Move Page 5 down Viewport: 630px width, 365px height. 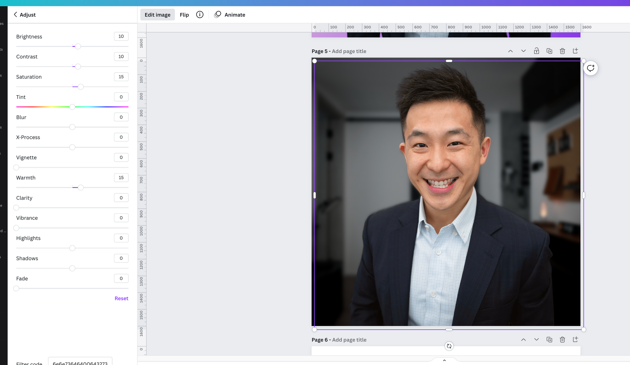click(x=524, y=51)
